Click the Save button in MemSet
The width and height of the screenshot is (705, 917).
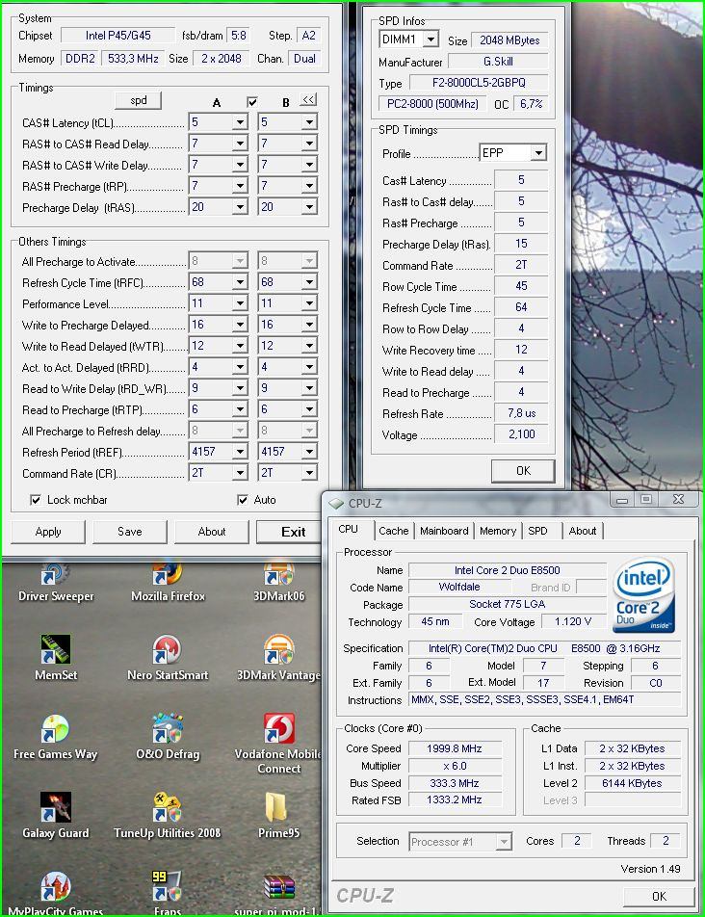tap(130, 532)
